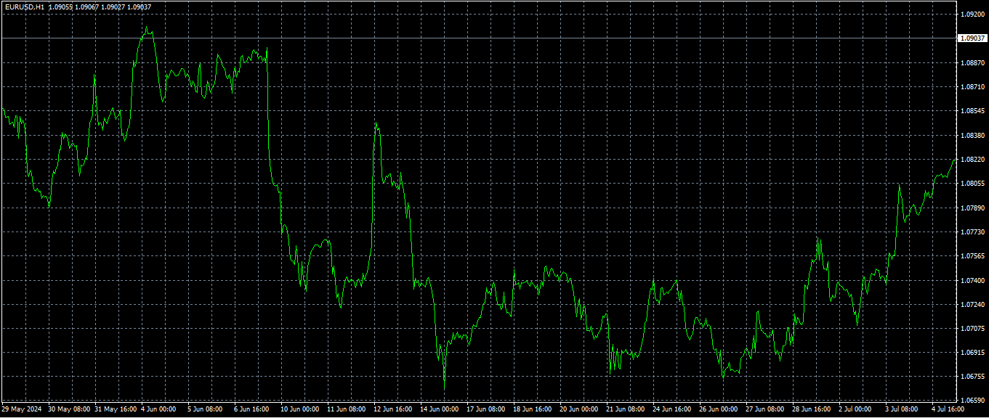
Task: Select the 4 Jun 00:00 time marker
Action: click(158, 409)
